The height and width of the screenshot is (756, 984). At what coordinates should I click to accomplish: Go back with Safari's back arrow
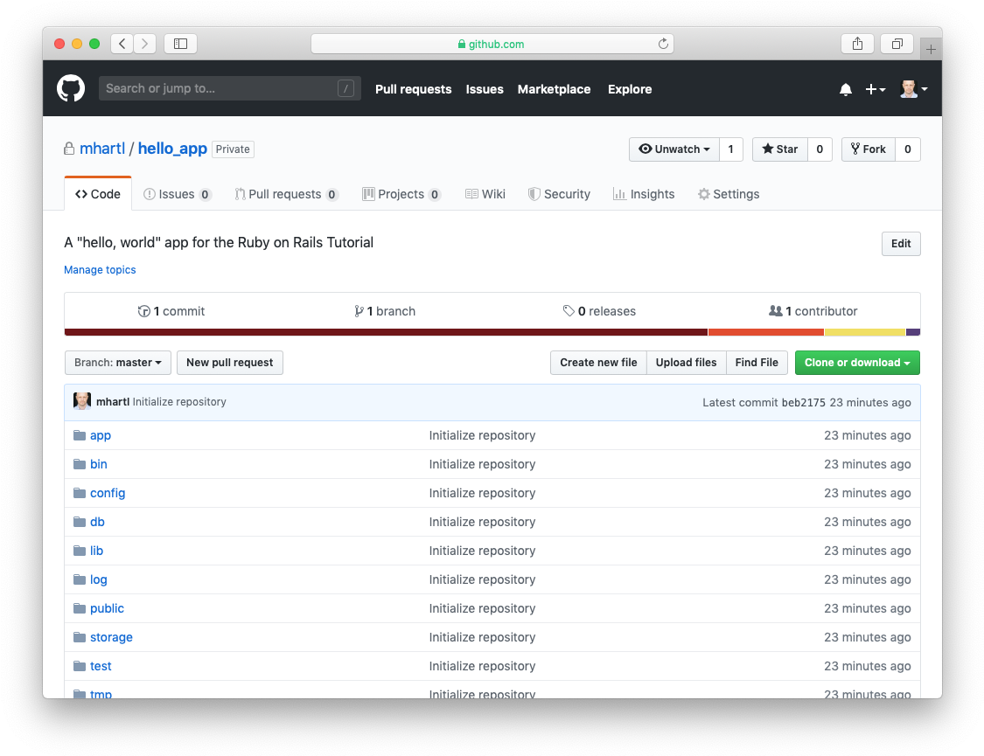(x=122, y=43)
